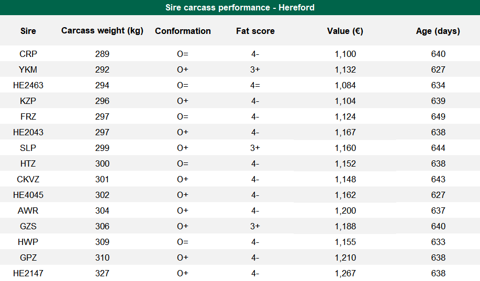Click the Conformation column header

[183, 31]
